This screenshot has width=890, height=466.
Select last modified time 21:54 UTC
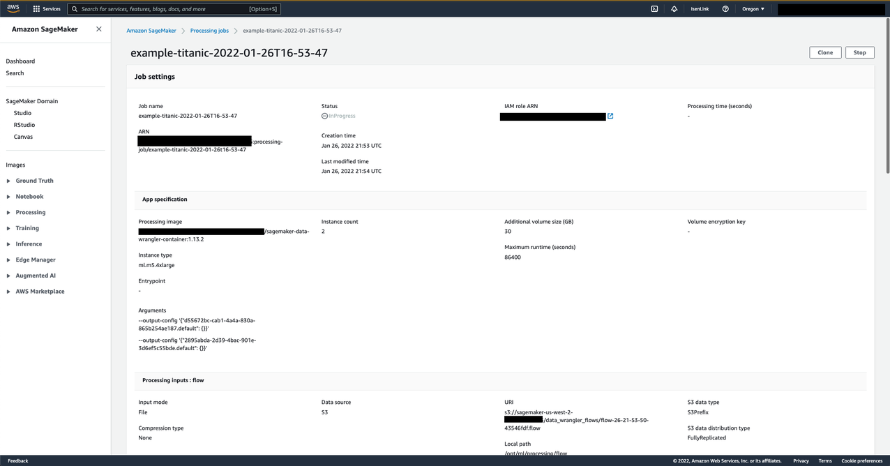tap(352, 171)
